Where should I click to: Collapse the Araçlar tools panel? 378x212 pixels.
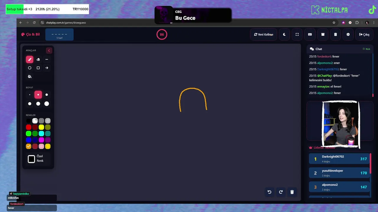pos(49,51)
